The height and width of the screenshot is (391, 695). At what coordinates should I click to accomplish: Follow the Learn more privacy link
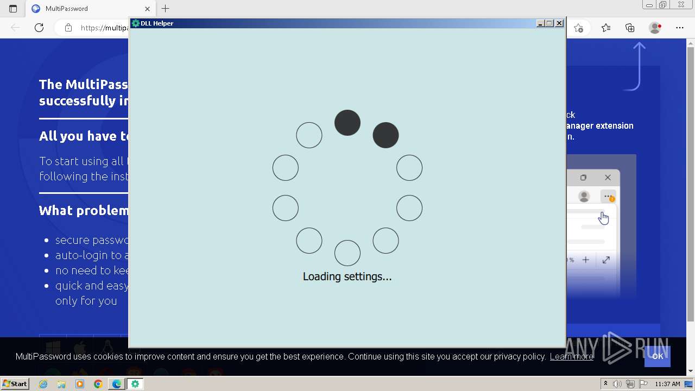click(571, 356)
